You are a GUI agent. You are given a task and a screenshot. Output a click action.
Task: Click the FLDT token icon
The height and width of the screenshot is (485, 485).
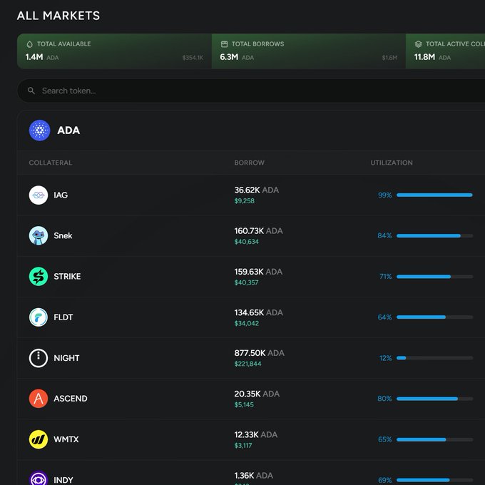(x=39, y=317)
